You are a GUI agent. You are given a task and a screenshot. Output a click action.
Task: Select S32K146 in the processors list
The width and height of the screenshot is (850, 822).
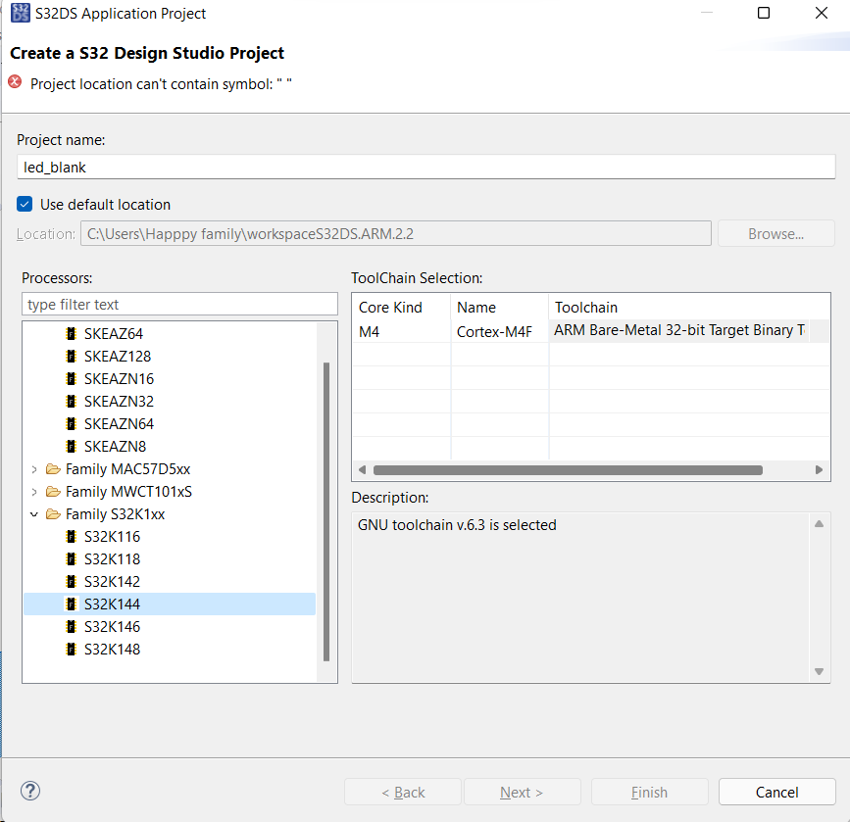[x=112, y=627]
